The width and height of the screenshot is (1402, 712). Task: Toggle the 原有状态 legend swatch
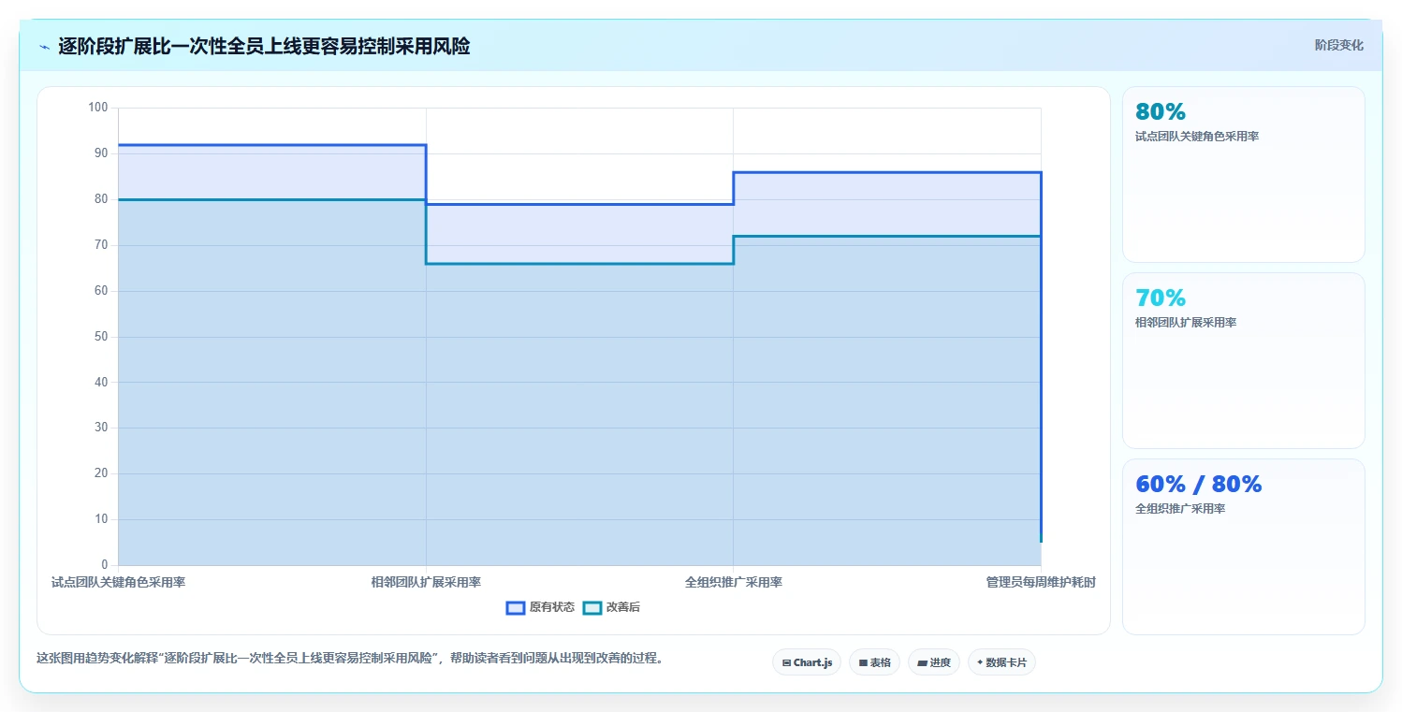click(515, 607)
